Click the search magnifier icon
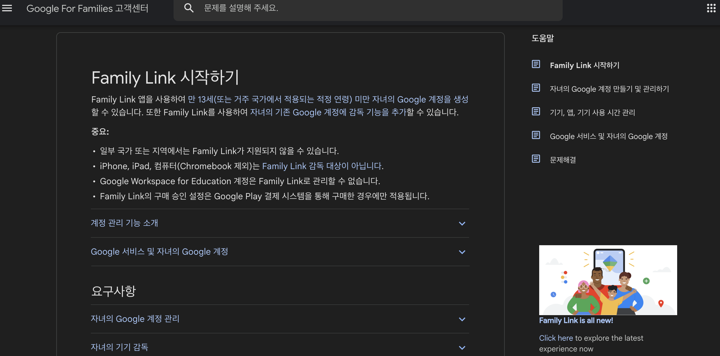 click(189, 8)
